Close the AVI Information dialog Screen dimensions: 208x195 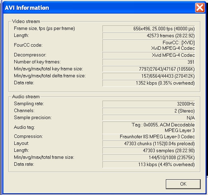pyautogui.click(x=200, y=8)
